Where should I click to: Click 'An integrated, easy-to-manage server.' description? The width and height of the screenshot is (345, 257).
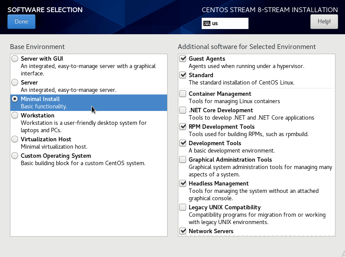pos(69,90)
